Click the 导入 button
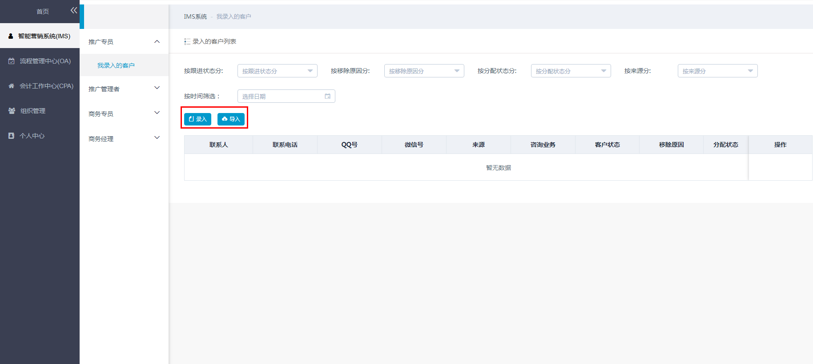 point(231,119)
